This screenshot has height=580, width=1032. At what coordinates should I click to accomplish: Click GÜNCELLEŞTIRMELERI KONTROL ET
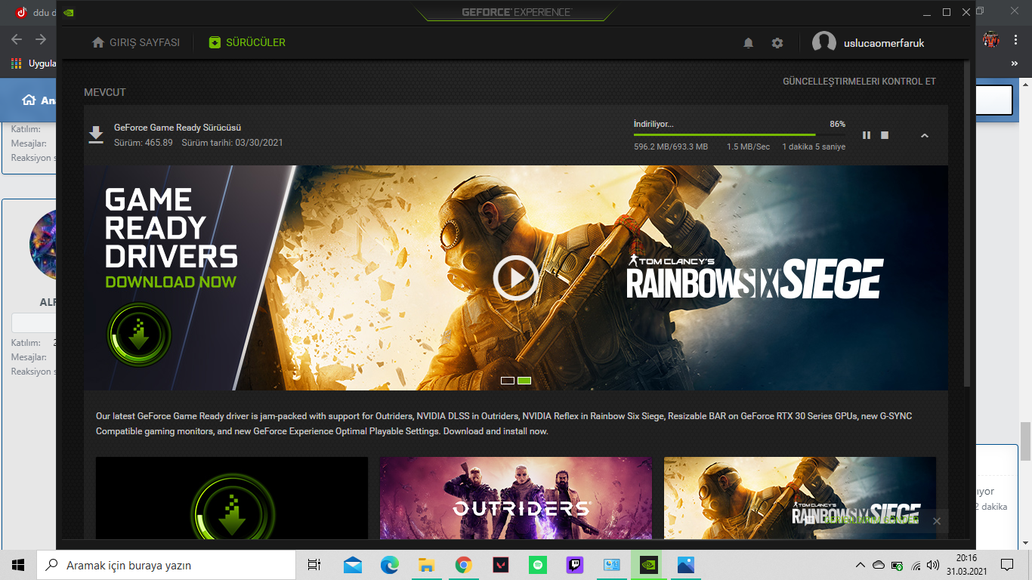click(859, 82)
